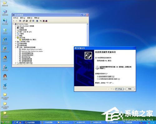
Task: Collapse the sound, video and game controllers node
Action: [16, 47]
